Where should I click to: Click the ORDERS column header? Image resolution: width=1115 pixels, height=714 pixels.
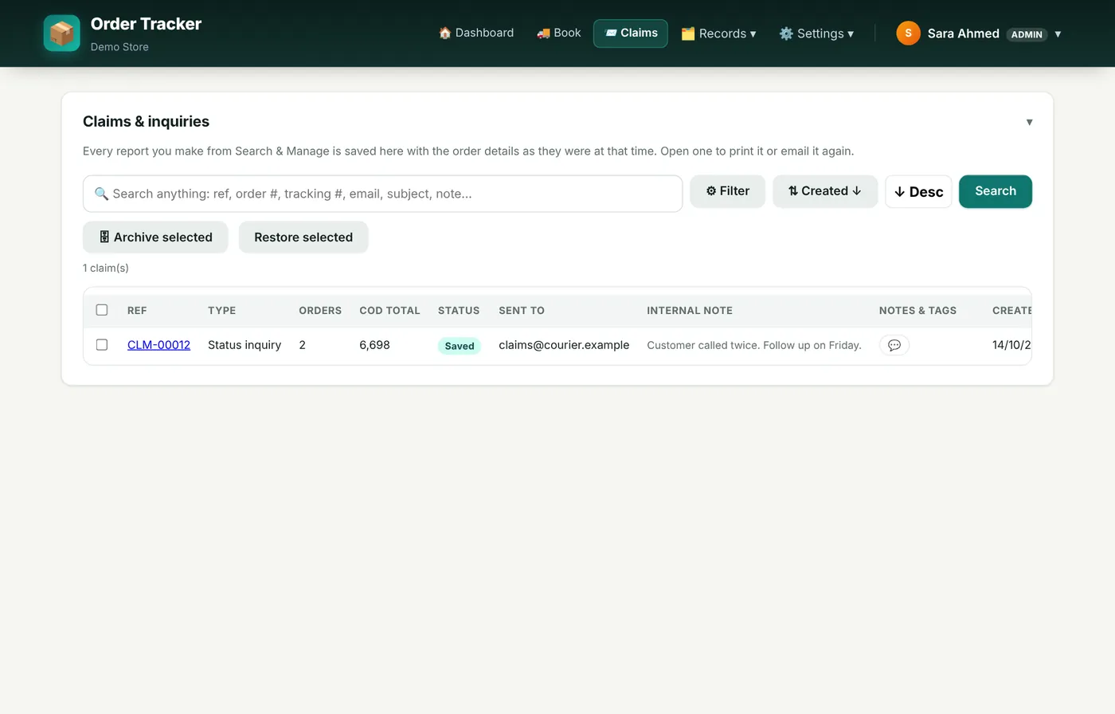(320, 311)
